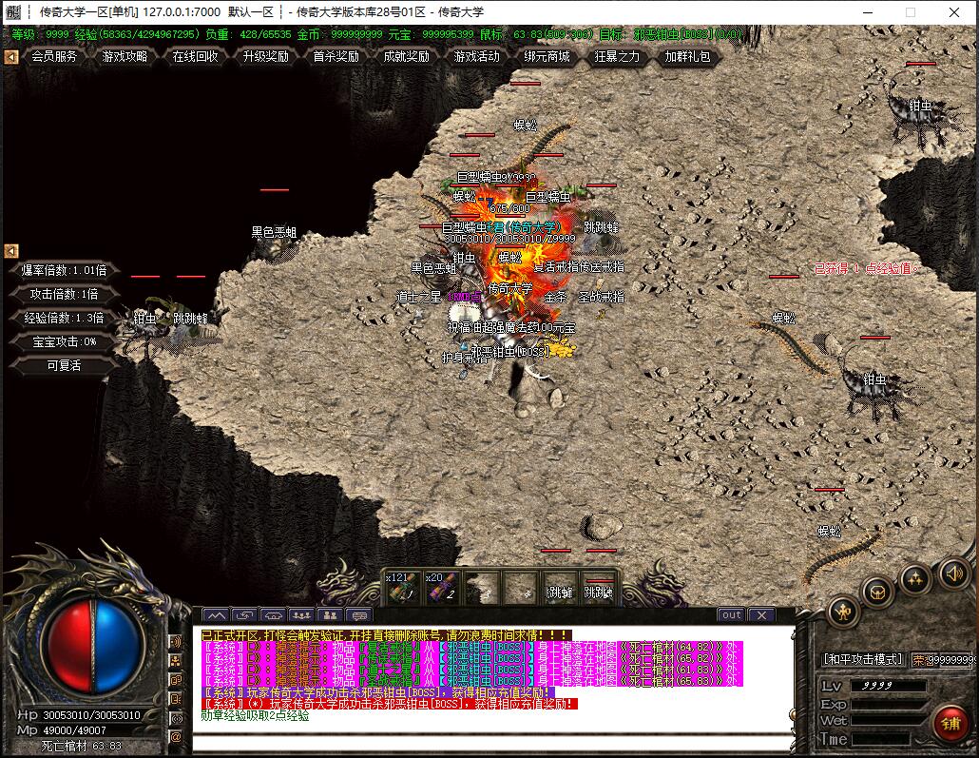Open 加群礼包 menu
This screenshot has width=979, height=758.
687,57
